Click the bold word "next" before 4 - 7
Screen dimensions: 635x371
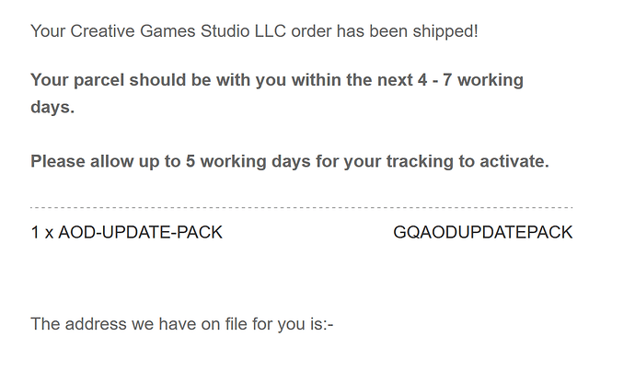tap(395, 80)
